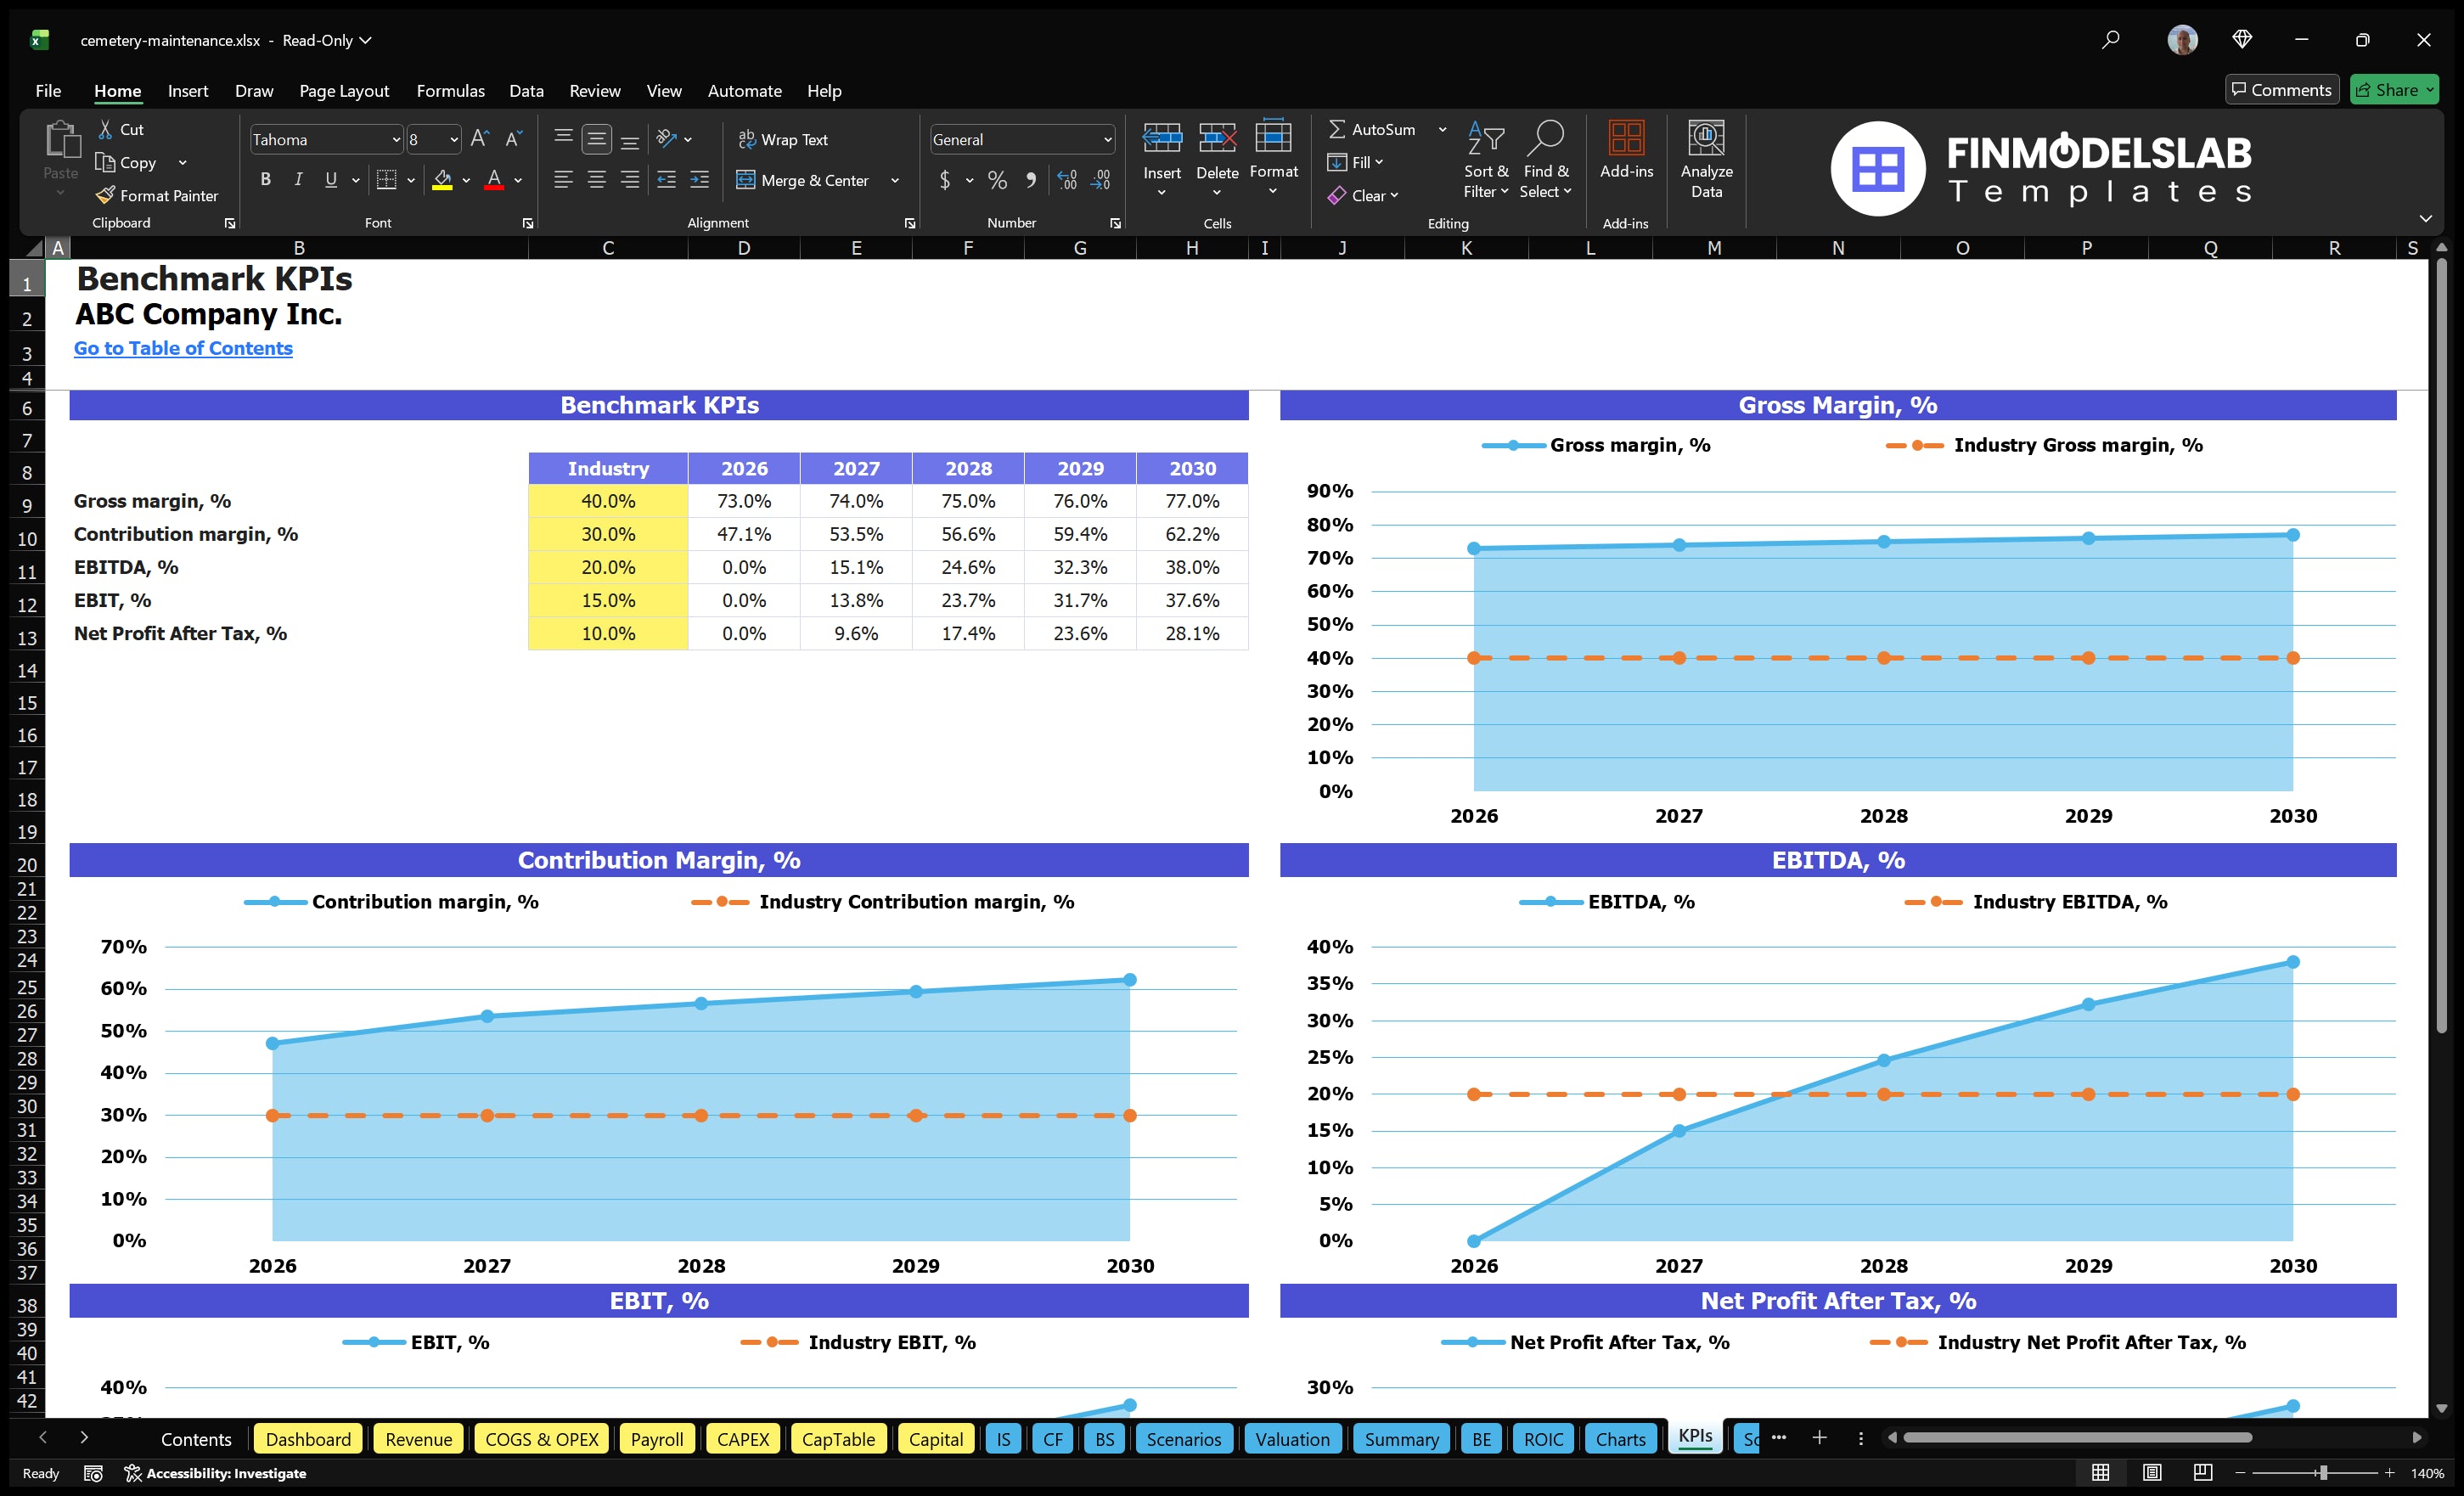The width and height of the screenshot is (2464, 1496).
Task: Click the Share button
Action: click(2394, 89)
